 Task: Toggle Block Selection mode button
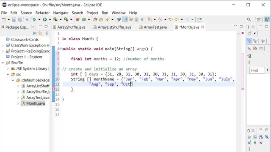136,20
